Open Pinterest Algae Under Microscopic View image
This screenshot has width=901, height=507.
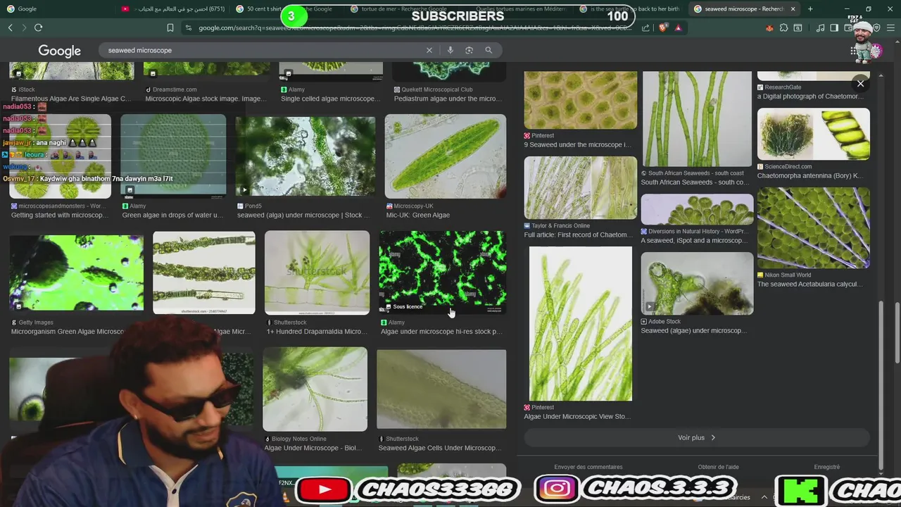pyautogui.click(x=580, y=324)
